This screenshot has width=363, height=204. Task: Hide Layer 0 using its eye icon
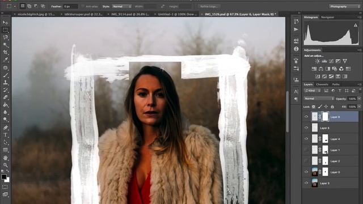[x=306, y=172]
